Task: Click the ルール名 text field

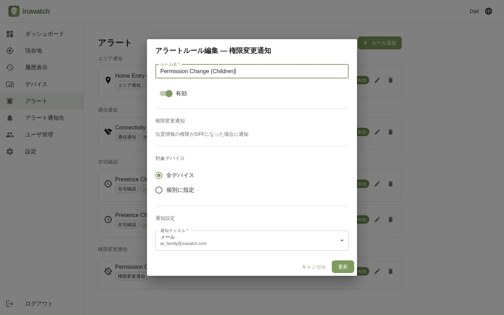Action: 252,71
